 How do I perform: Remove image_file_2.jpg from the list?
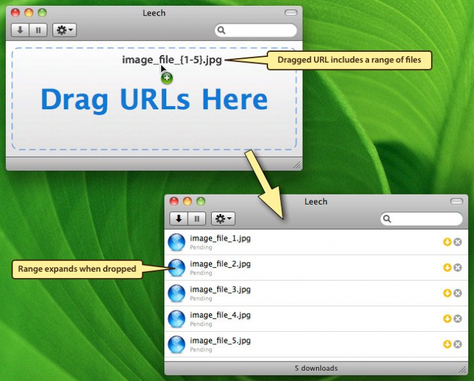(x=458, y=267)
